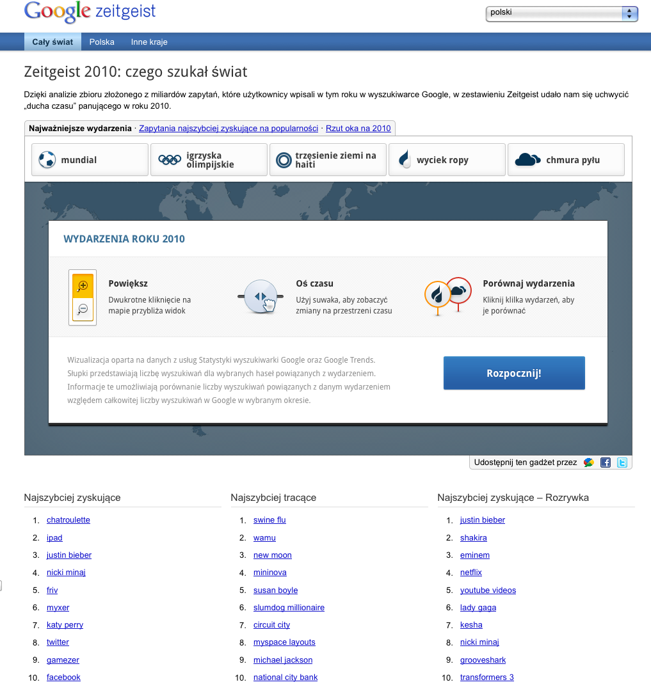Open the youtube videos link

pos(488,590)
